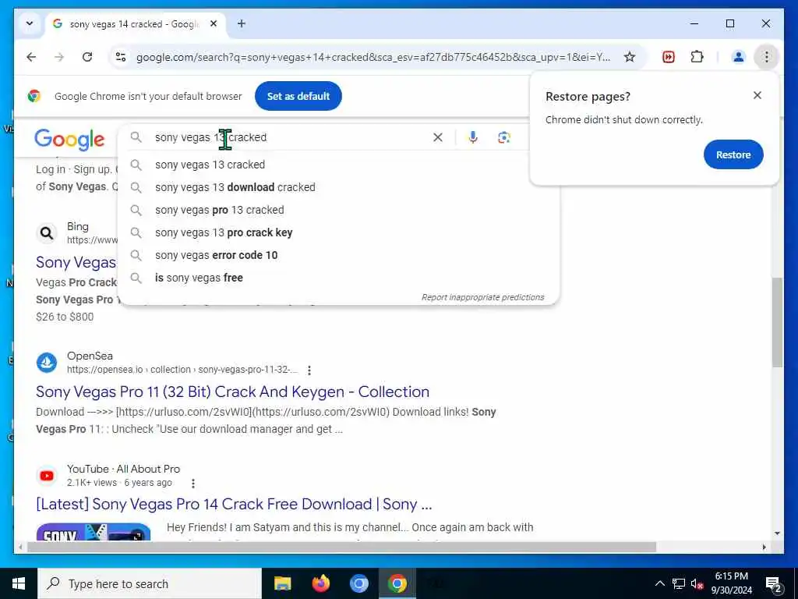Open more options for YouTube result
The width and height of the screenshot is (798, 599).
pos(193,484)
